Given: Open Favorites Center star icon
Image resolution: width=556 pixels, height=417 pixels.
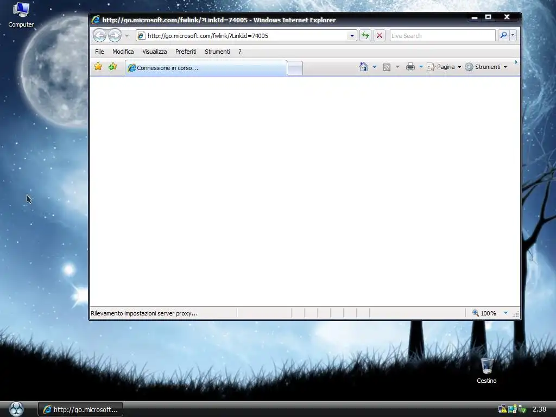Looking at the screenshot, I should (x=98, y=67).
